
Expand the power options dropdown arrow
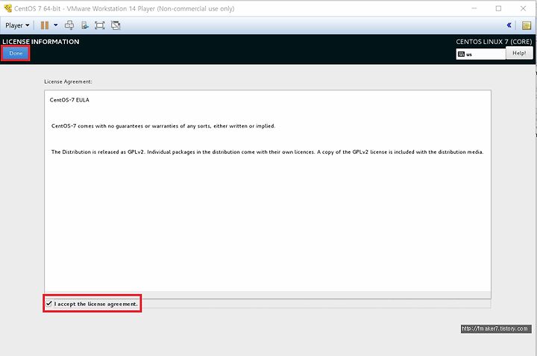55,25
